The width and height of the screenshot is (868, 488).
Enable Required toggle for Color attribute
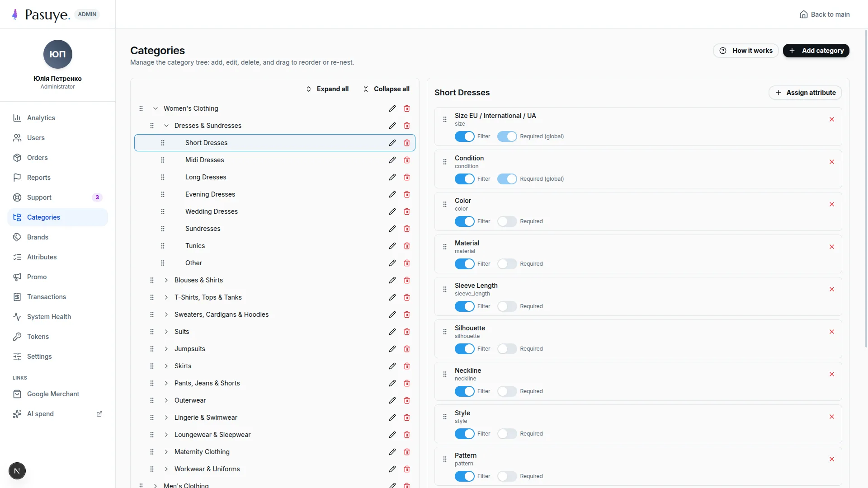[507, 221]
